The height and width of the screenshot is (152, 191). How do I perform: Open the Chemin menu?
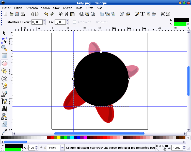[68, 8]
